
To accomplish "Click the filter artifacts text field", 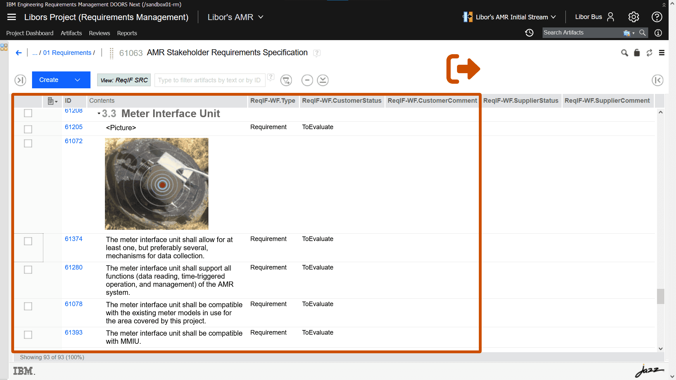I will click(x=209, y=80).
